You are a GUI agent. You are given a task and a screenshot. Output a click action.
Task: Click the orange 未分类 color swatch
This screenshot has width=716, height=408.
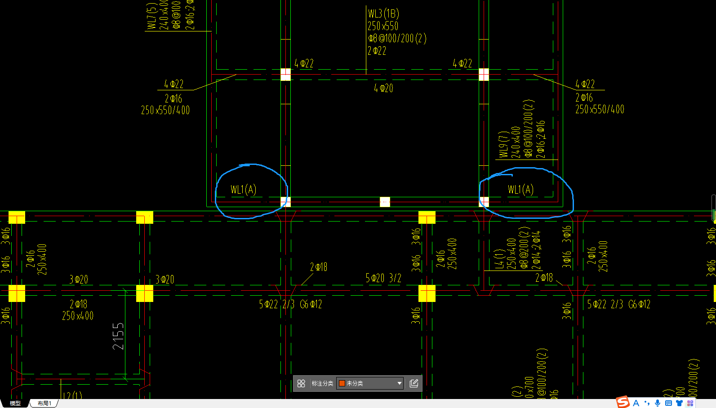coord(342,383)
